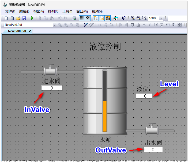Select the eyedropper copy properties tool
The width and height of the screenshot is (188, 164).
(85, 25)
